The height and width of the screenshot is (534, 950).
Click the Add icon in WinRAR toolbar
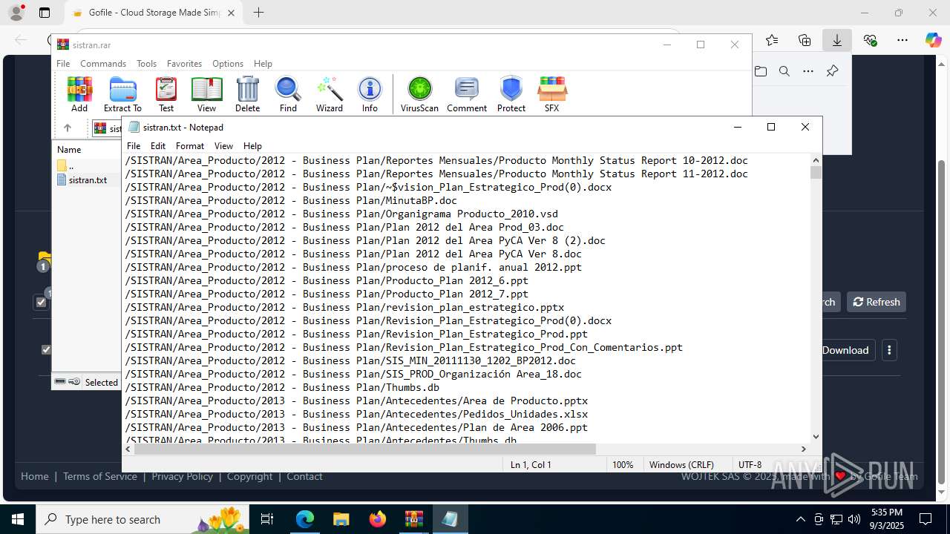pos(79,94)
